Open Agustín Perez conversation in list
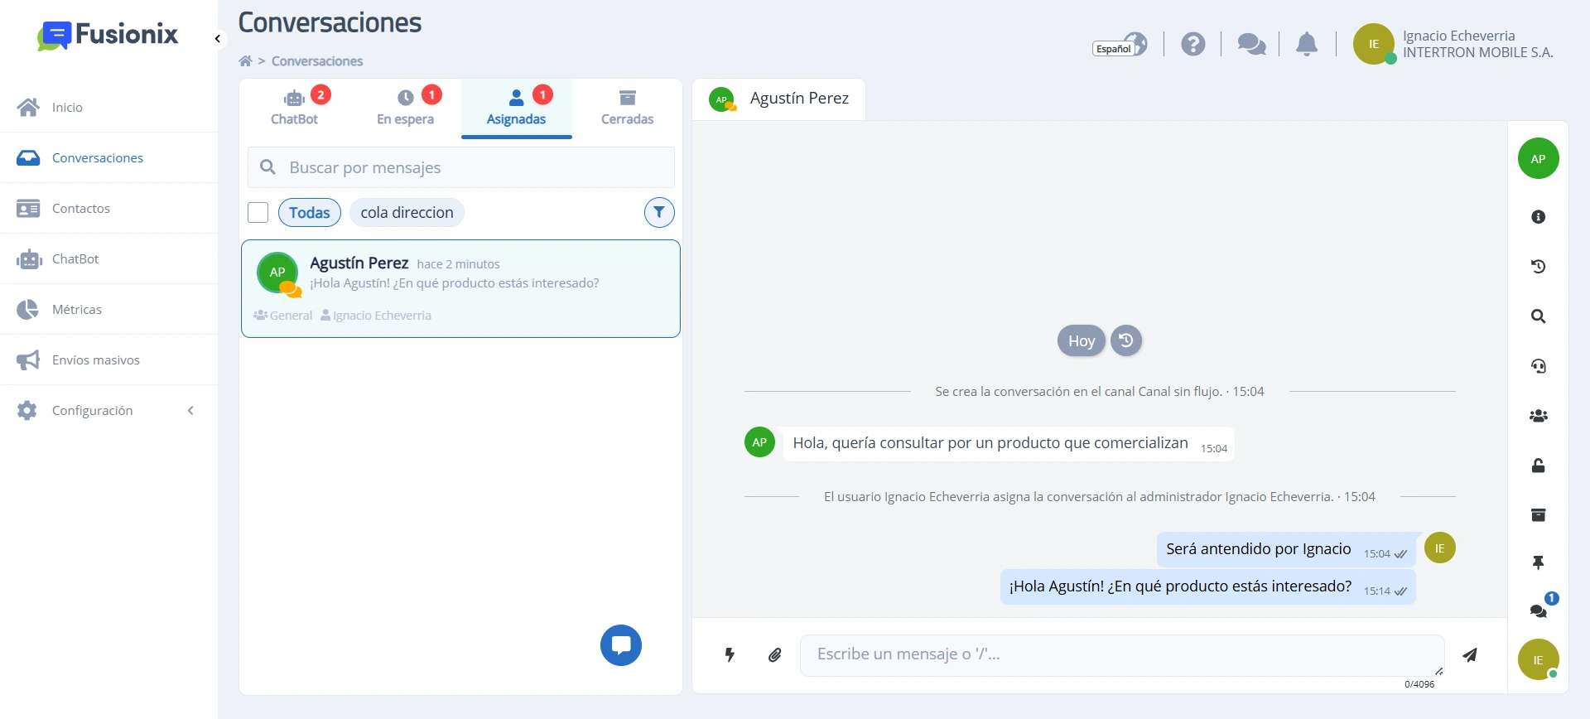The width and height of the screenshot is (1590, 719). tap(460, 288)
